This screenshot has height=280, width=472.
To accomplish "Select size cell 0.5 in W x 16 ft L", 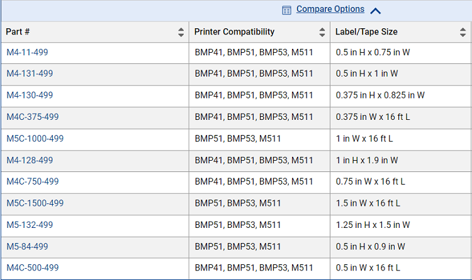I will (x=401, y=269).
